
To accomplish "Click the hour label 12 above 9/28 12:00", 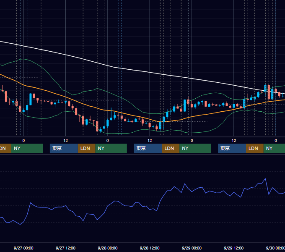I will pyautogui.click(x=150, y=141).
